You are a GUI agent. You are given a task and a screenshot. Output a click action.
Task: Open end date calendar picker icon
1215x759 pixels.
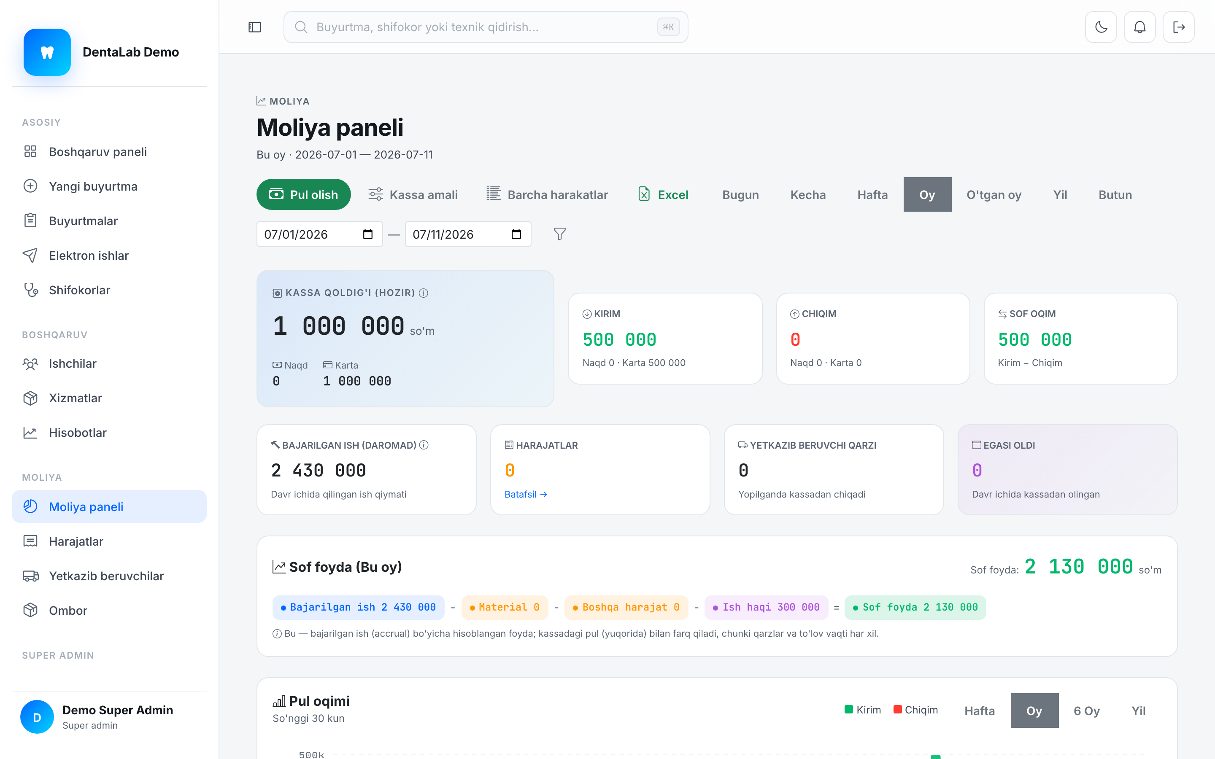(x=516, y=234)
